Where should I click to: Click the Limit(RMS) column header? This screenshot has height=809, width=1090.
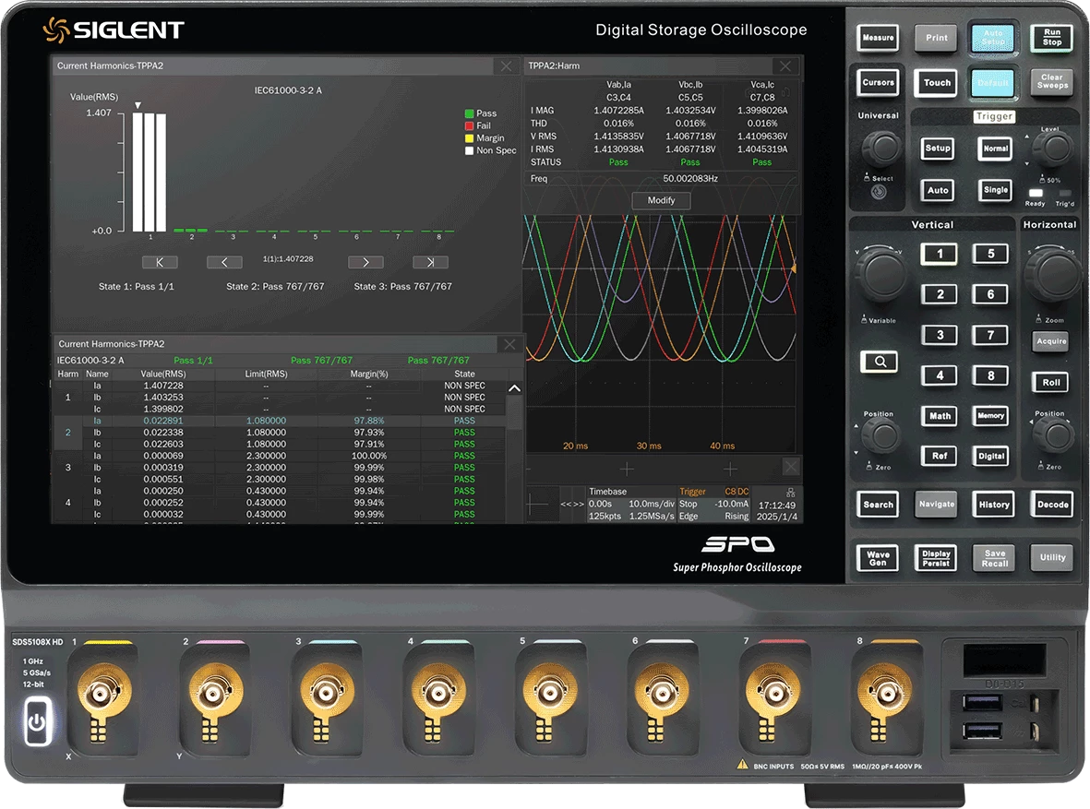(266, 374)
